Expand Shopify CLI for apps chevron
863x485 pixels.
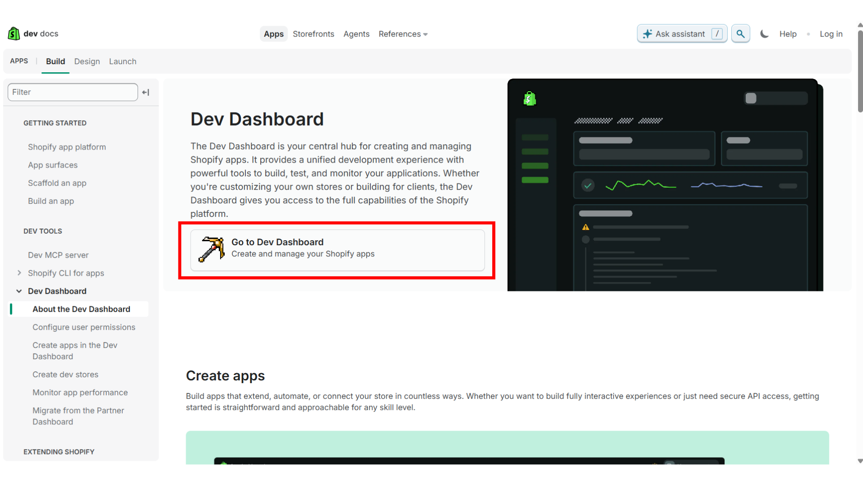tap(19, 273)
